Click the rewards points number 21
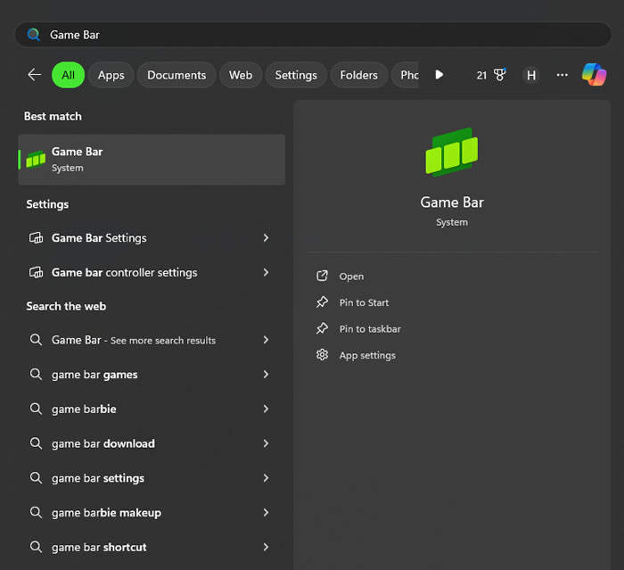 click(x=481, y=75)
